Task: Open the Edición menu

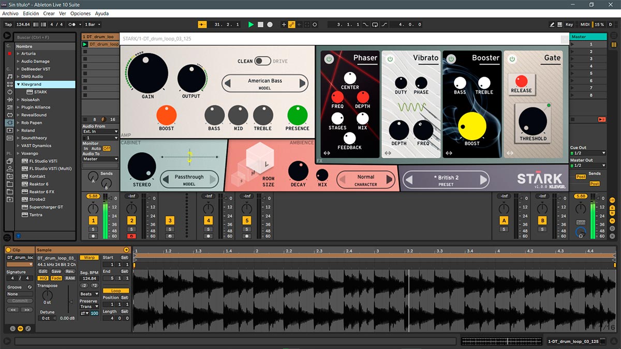Action: click(x=31, y=13)
